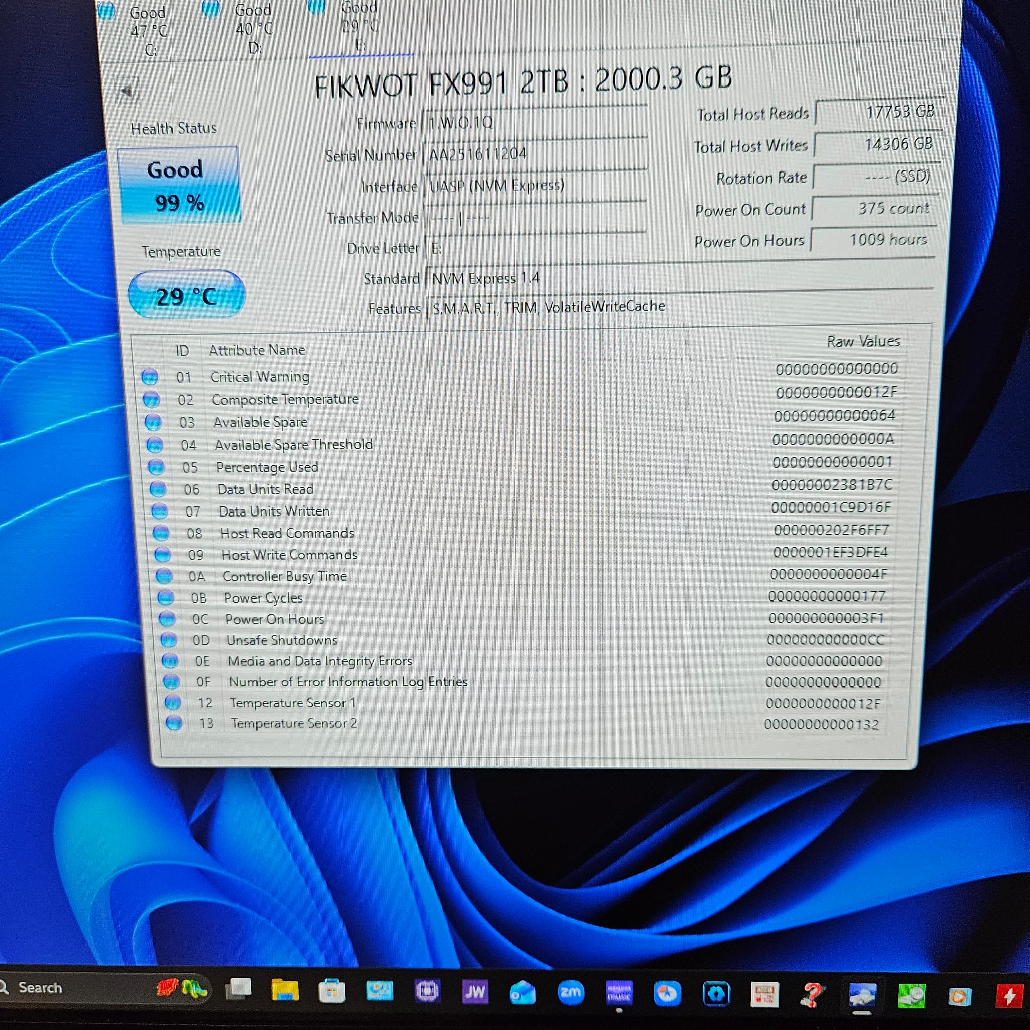Click status dot of Composite Temperature row
Image resolution: width=1030 pixels, height=1030 pixels.
151,399
